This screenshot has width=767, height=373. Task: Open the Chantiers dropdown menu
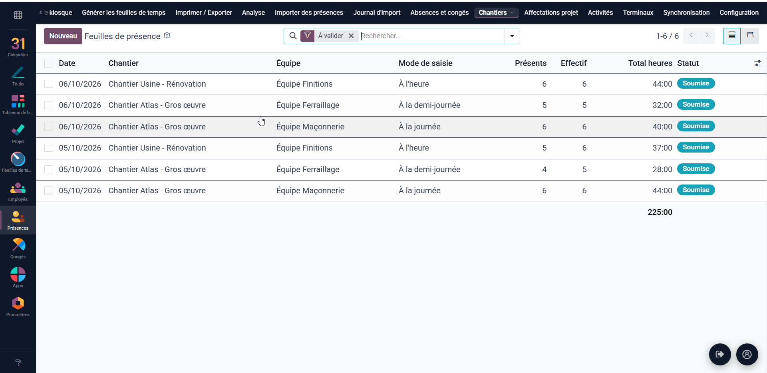coord(496,13)
